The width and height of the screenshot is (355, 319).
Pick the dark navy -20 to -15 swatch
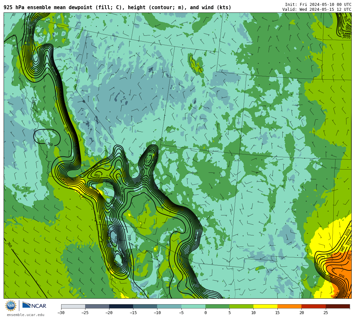(x=121, y=306)
